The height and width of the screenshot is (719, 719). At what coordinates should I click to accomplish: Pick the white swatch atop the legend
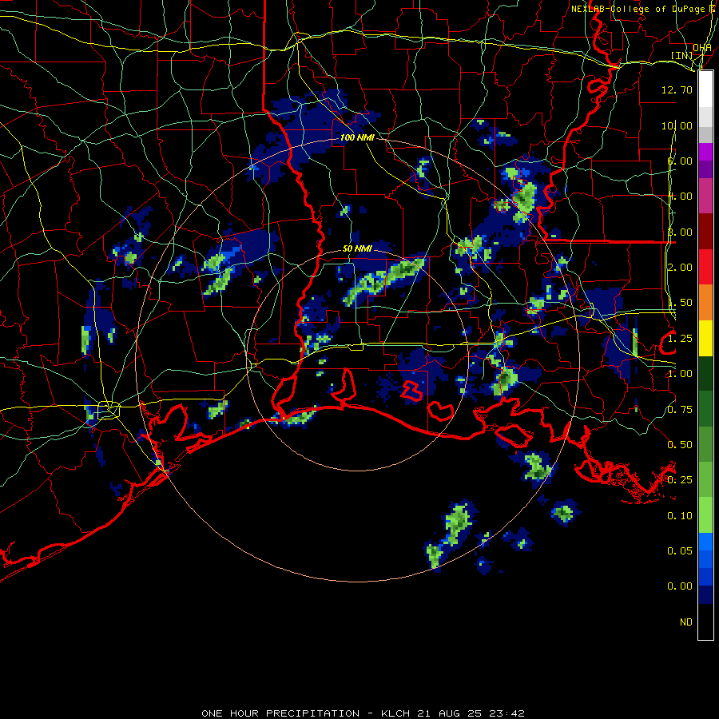click(x=705, y=89)
